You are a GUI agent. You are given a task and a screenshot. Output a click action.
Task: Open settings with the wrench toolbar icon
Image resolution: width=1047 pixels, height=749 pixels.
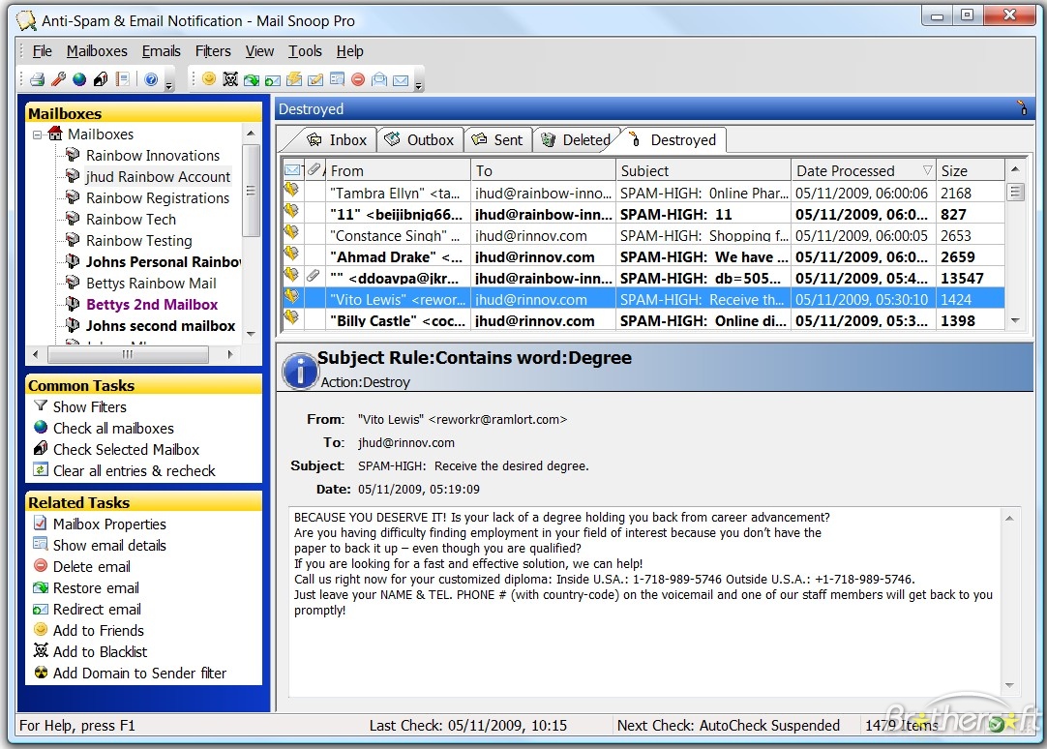59,79
